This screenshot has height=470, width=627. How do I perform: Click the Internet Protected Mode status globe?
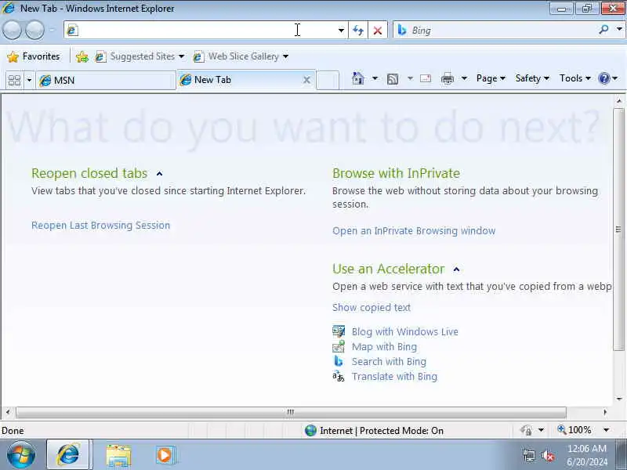point(310,430)
